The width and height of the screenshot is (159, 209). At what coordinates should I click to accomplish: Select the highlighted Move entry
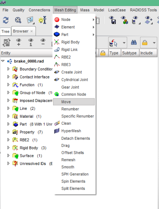[x=74, y=102]
